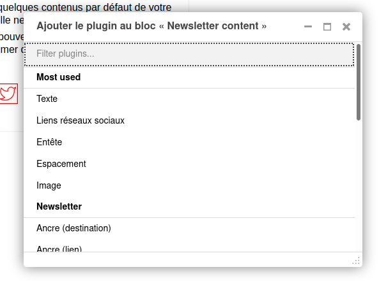Click the background text quelques contenus par défaut
The width and height of the screenshot is (379, 281).
pos(86,7)
